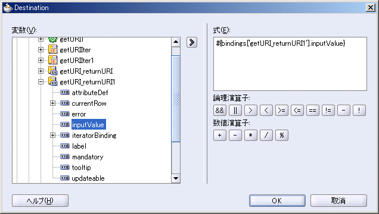
Task: Click the OK button
Action: coord(277,200)
